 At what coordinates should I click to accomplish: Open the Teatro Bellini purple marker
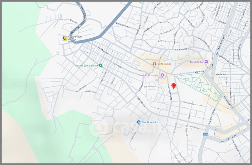(207, 62)
